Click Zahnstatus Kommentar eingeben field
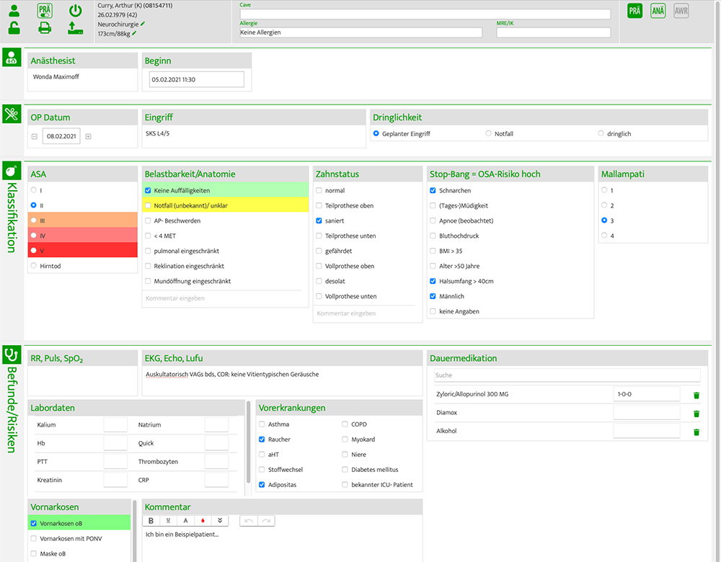 pos(365,313)
